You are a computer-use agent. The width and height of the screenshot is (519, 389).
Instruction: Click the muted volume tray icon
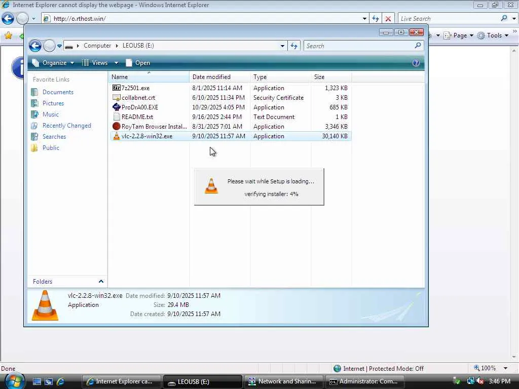click(x=480, y=381)
